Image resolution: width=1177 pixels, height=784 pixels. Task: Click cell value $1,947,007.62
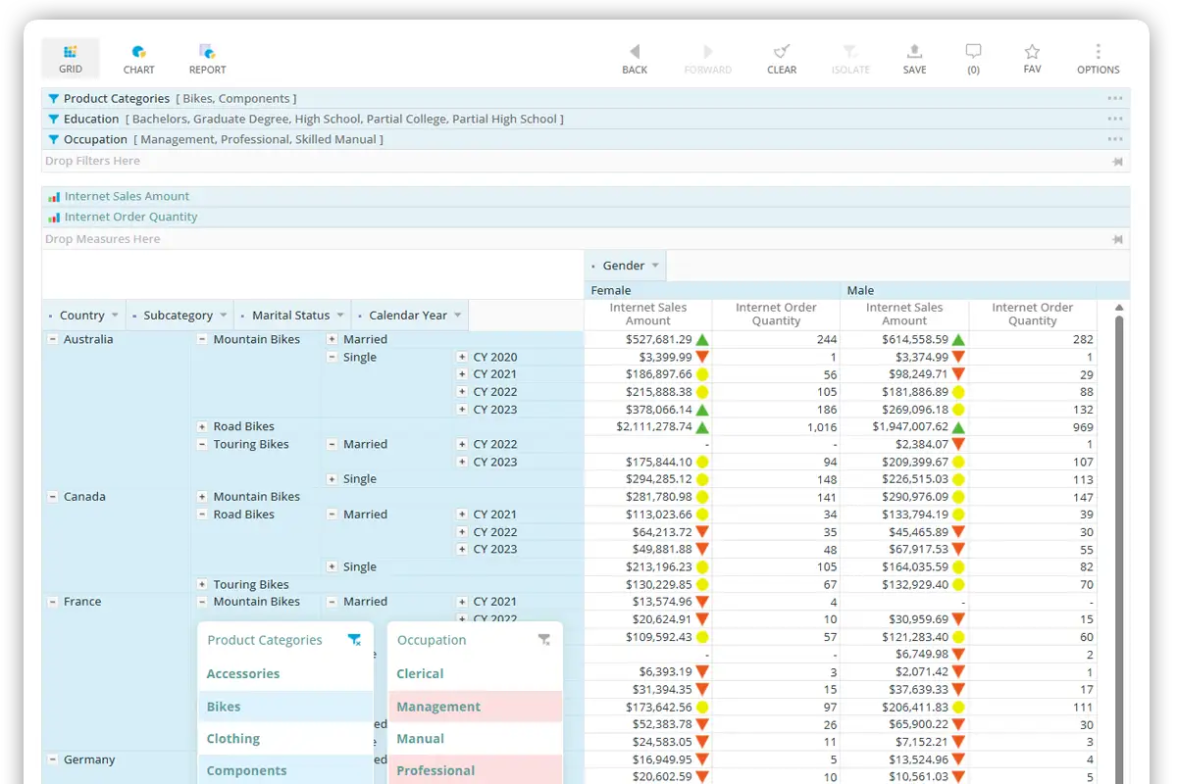910,427
